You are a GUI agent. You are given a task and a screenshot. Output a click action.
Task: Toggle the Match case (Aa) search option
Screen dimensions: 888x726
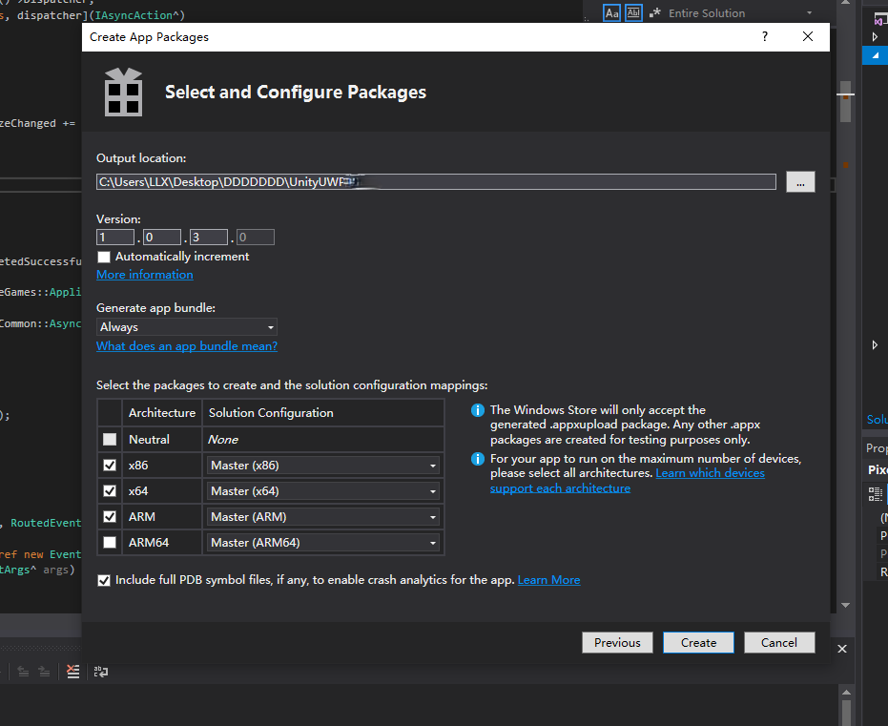point(612,13)
